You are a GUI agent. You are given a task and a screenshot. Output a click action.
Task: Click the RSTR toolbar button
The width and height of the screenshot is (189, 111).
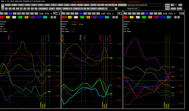pos(103,5)
